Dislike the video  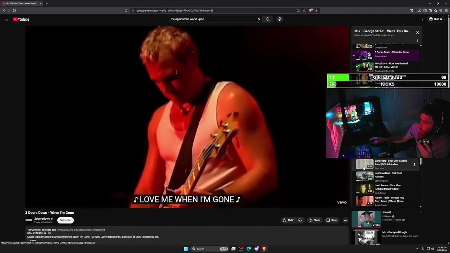point(300,220)
